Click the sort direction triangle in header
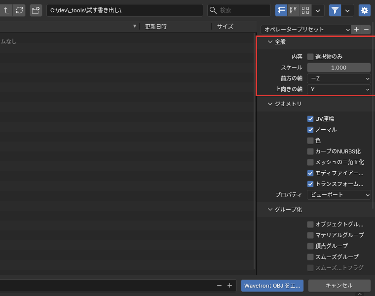375x296 pixels. 135,26
